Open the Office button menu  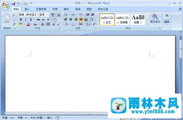click(x=5, y=5)
